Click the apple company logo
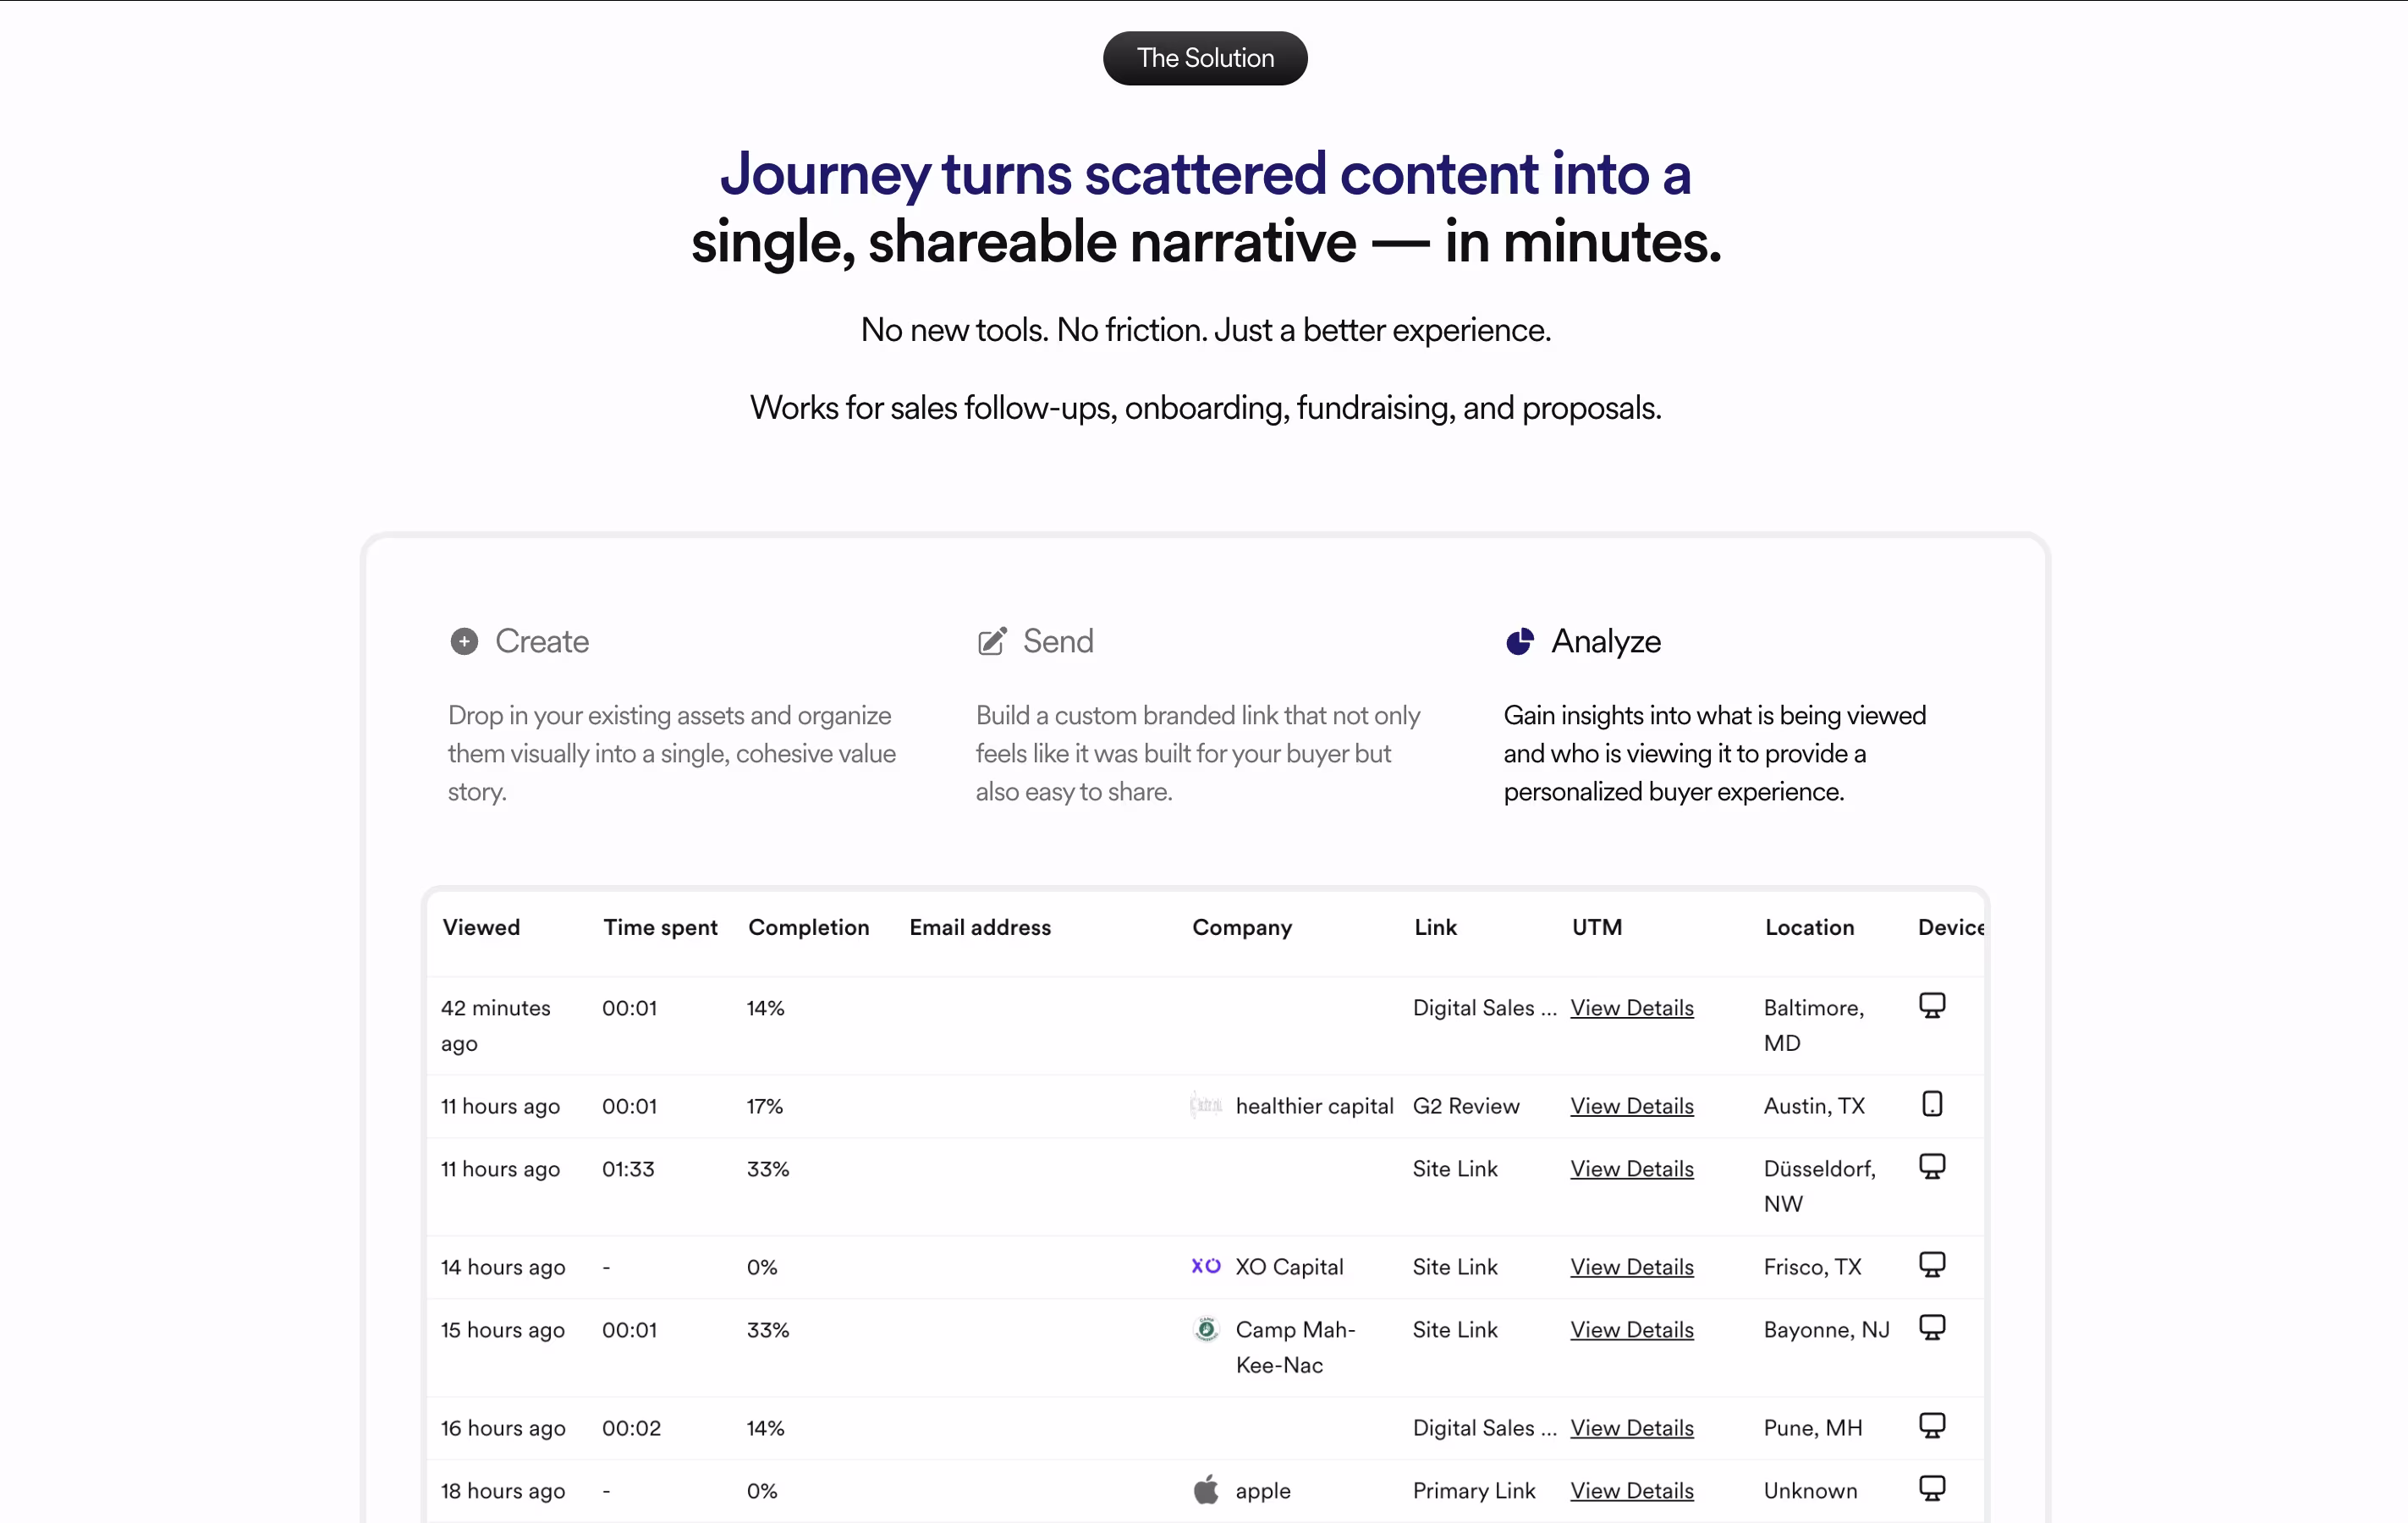This screenshot has height=1523, width=2408. [x=1206, y=1490]
